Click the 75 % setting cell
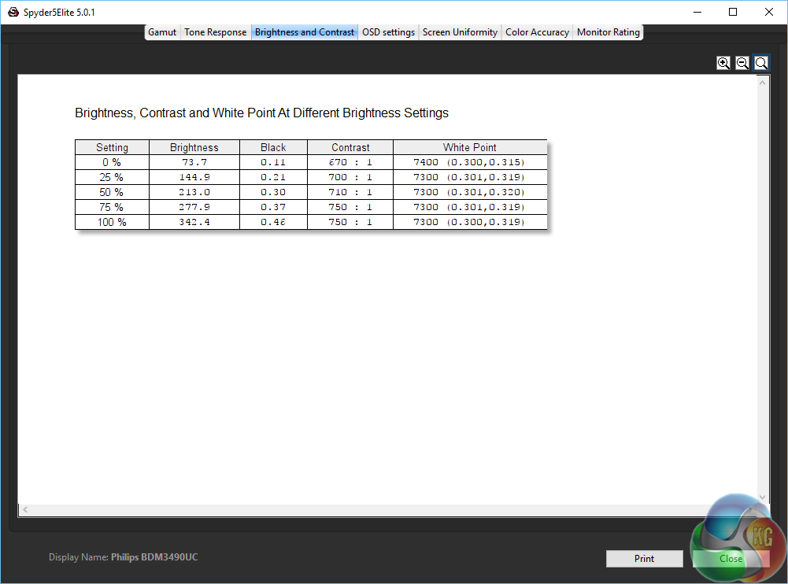 pos(112,207)
